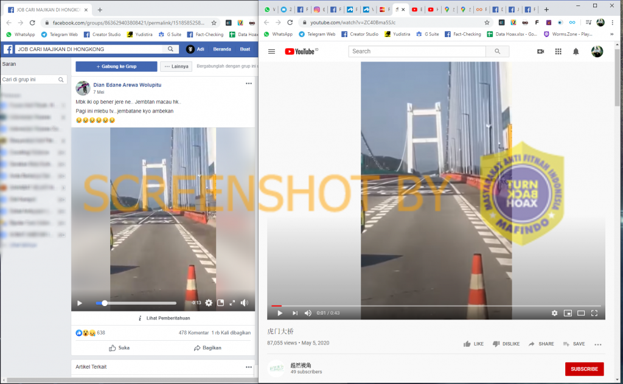The image size is (623, 384).
Task: Skip to next video in YouTube player
Action: point(294,313)
